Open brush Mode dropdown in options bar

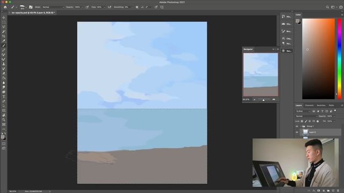tap(53, 7)
